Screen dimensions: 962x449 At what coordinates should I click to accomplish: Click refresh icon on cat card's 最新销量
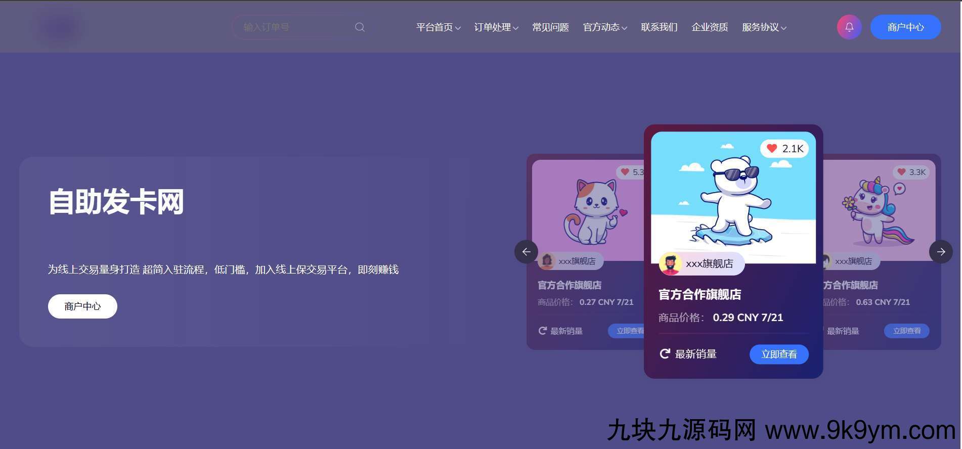tap(542, 331)
